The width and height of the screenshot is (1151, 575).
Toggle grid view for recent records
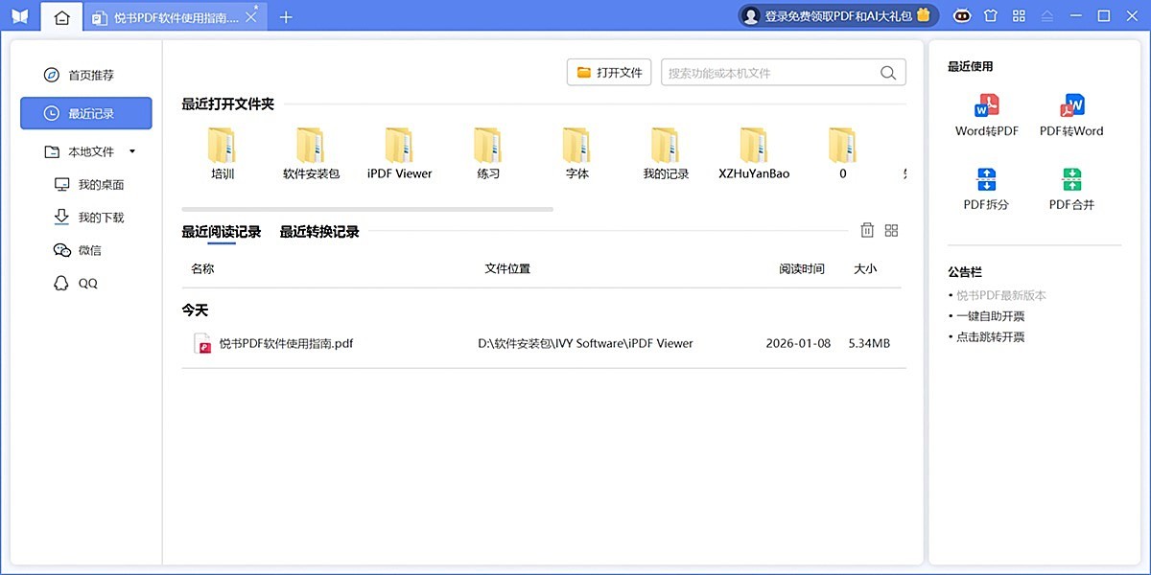(891, 230)
